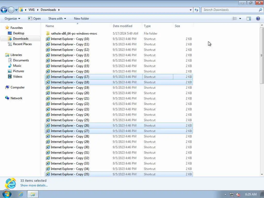Click the file list vertical scrollbar thumb
Screen dimensions: 264x198
(262, 55)
